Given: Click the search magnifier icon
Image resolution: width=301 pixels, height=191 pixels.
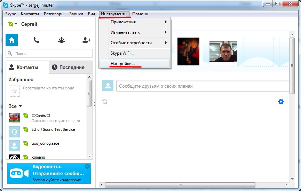Looking at the screenshot, I should [x=10, y=53].
